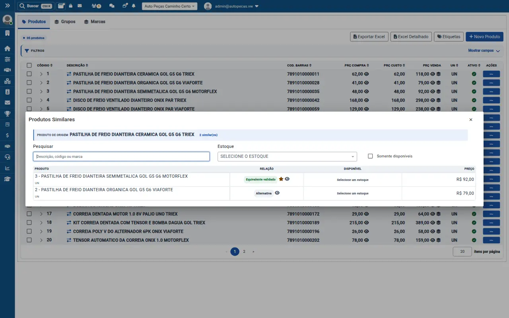This screenshot has width=509, height=318.
Task: Click the Novo Produto button
Action: tap(484, 37)
